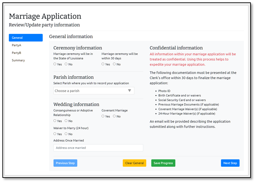256x183 pixels.
Task: Open the Choose a parish dropdown
Action: pos(91,91)
